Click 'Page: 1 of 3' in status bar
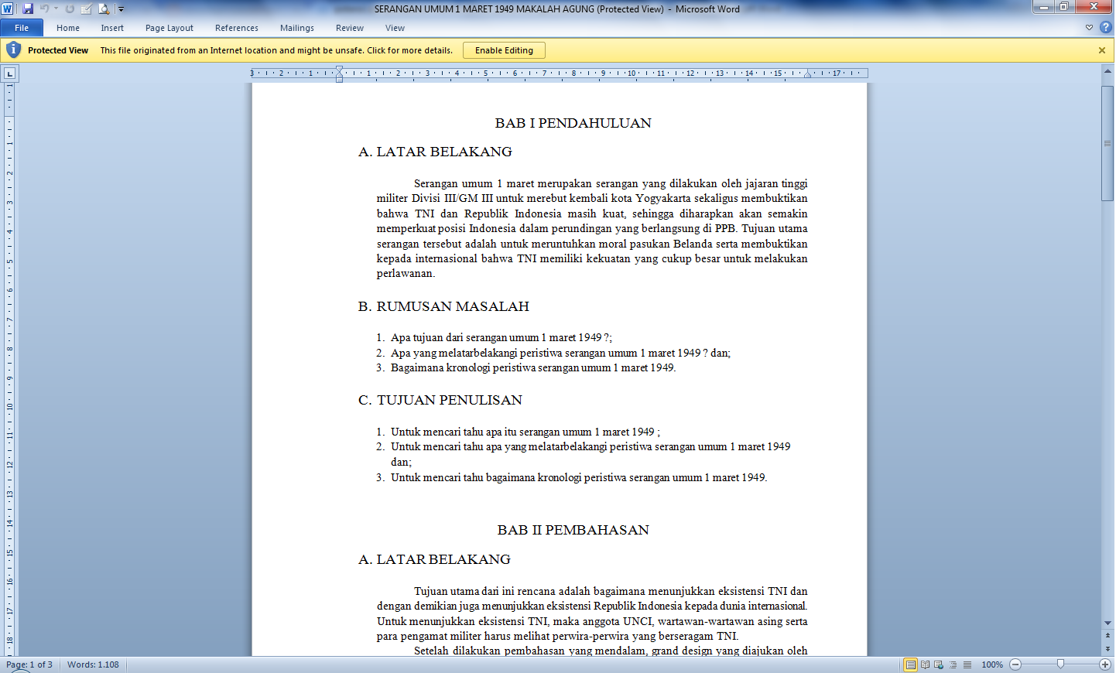Viewport: 1116px width, 673px height. tap(29, 664)
